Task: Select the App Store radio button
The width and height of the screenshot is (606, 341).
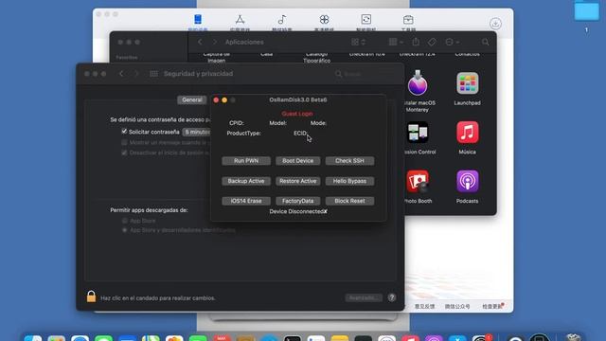Action: (x=124, y=221)
